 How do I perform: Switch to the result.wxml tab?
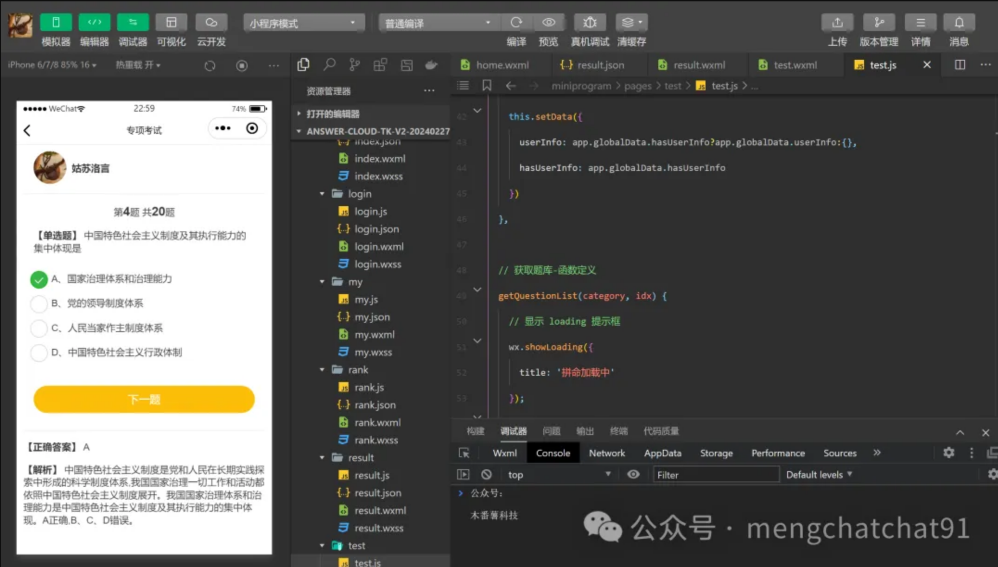pos(699,65)
